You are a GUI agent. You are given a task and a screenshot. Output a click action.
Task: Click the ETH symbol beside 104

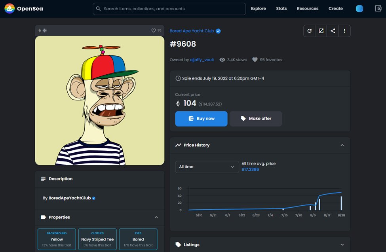click(x=178, y=104)
